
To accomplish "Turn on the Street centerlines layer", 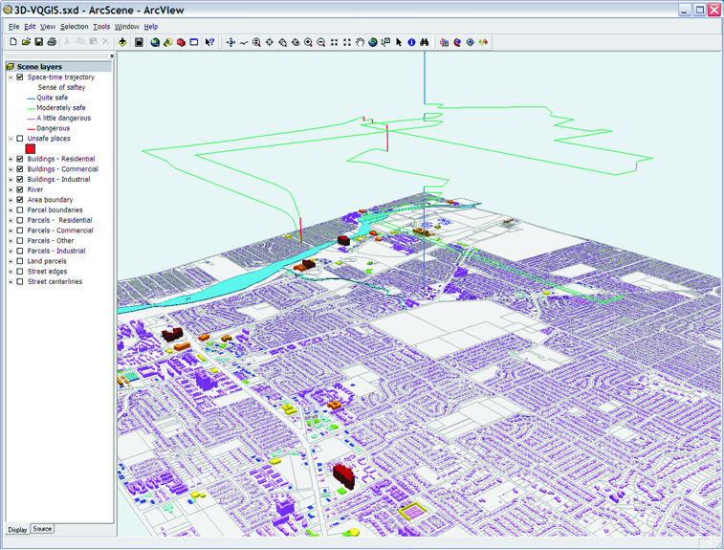I will pyautogui.click(x=20, y=282).
